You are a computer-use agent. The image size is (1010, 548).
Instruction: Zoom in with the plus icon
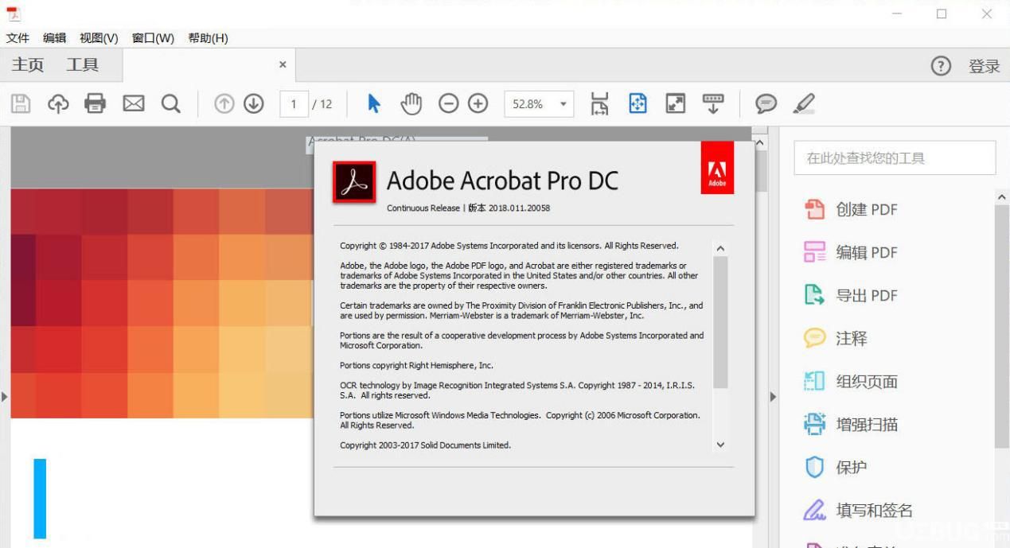(478, 103)
